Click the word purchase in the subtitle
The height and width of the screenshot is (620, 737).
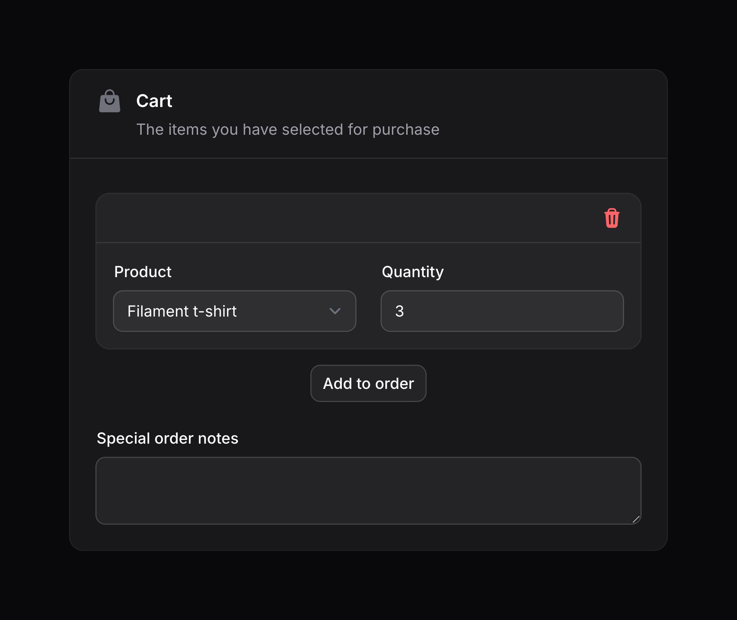pos(406,130)
